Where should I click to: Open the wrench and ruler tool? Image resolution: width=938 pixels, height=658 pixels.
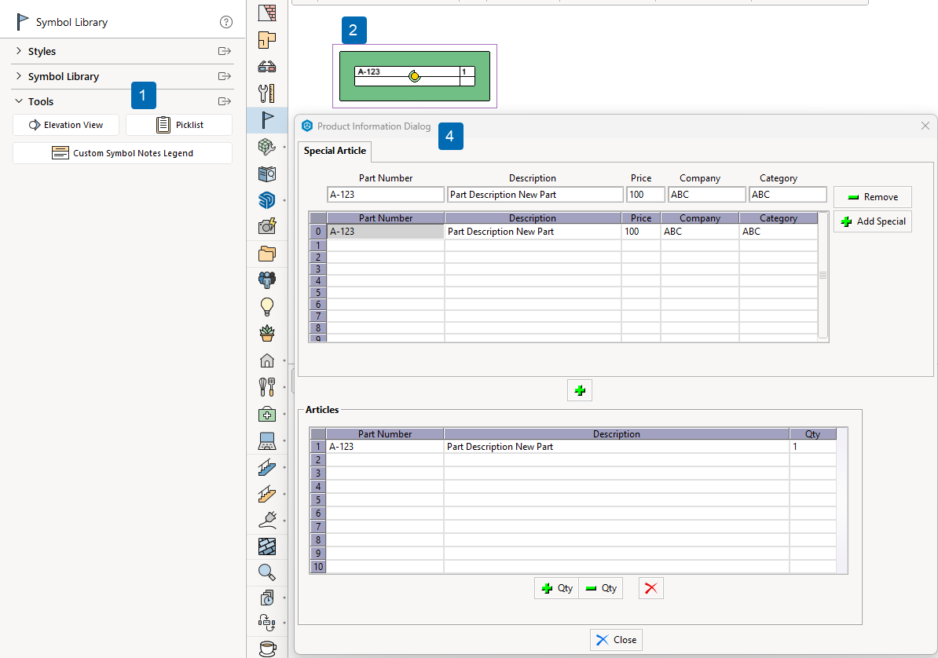click(x=267, y=93)
